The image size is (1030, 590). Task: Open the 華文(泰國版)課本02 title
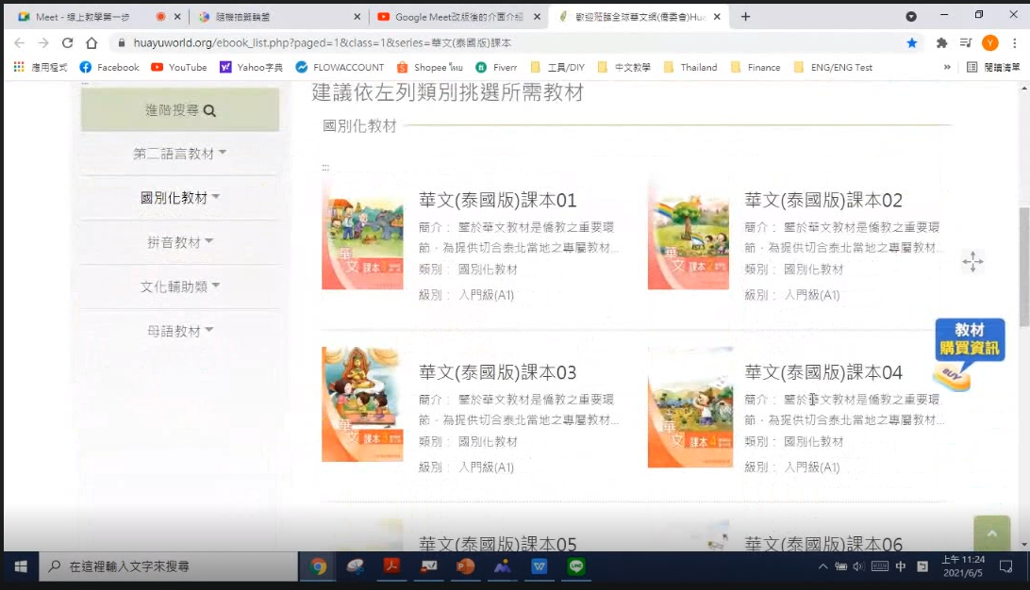(823, 200)
